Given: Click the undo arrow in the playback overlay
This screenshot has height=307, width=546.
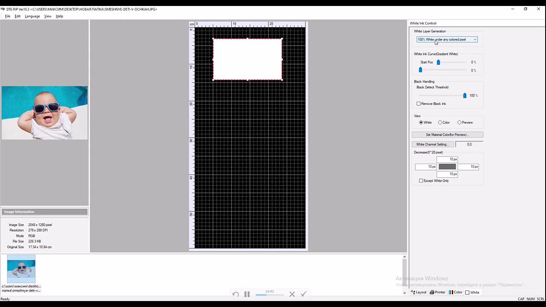Looking at the screenshot, I should click(x=235, y=294).
